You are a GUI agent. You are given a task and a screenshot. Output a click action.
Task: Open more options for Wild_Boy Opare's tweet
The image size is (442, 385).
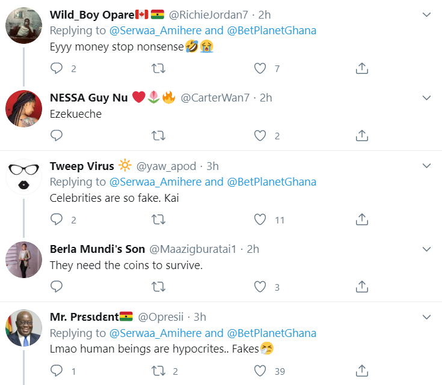click(x=427, y=14)
